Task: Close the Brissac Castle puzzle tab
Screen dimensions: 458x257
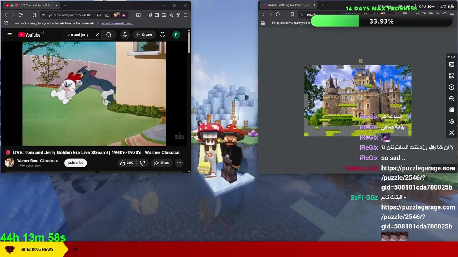Action: click(314, 5)
